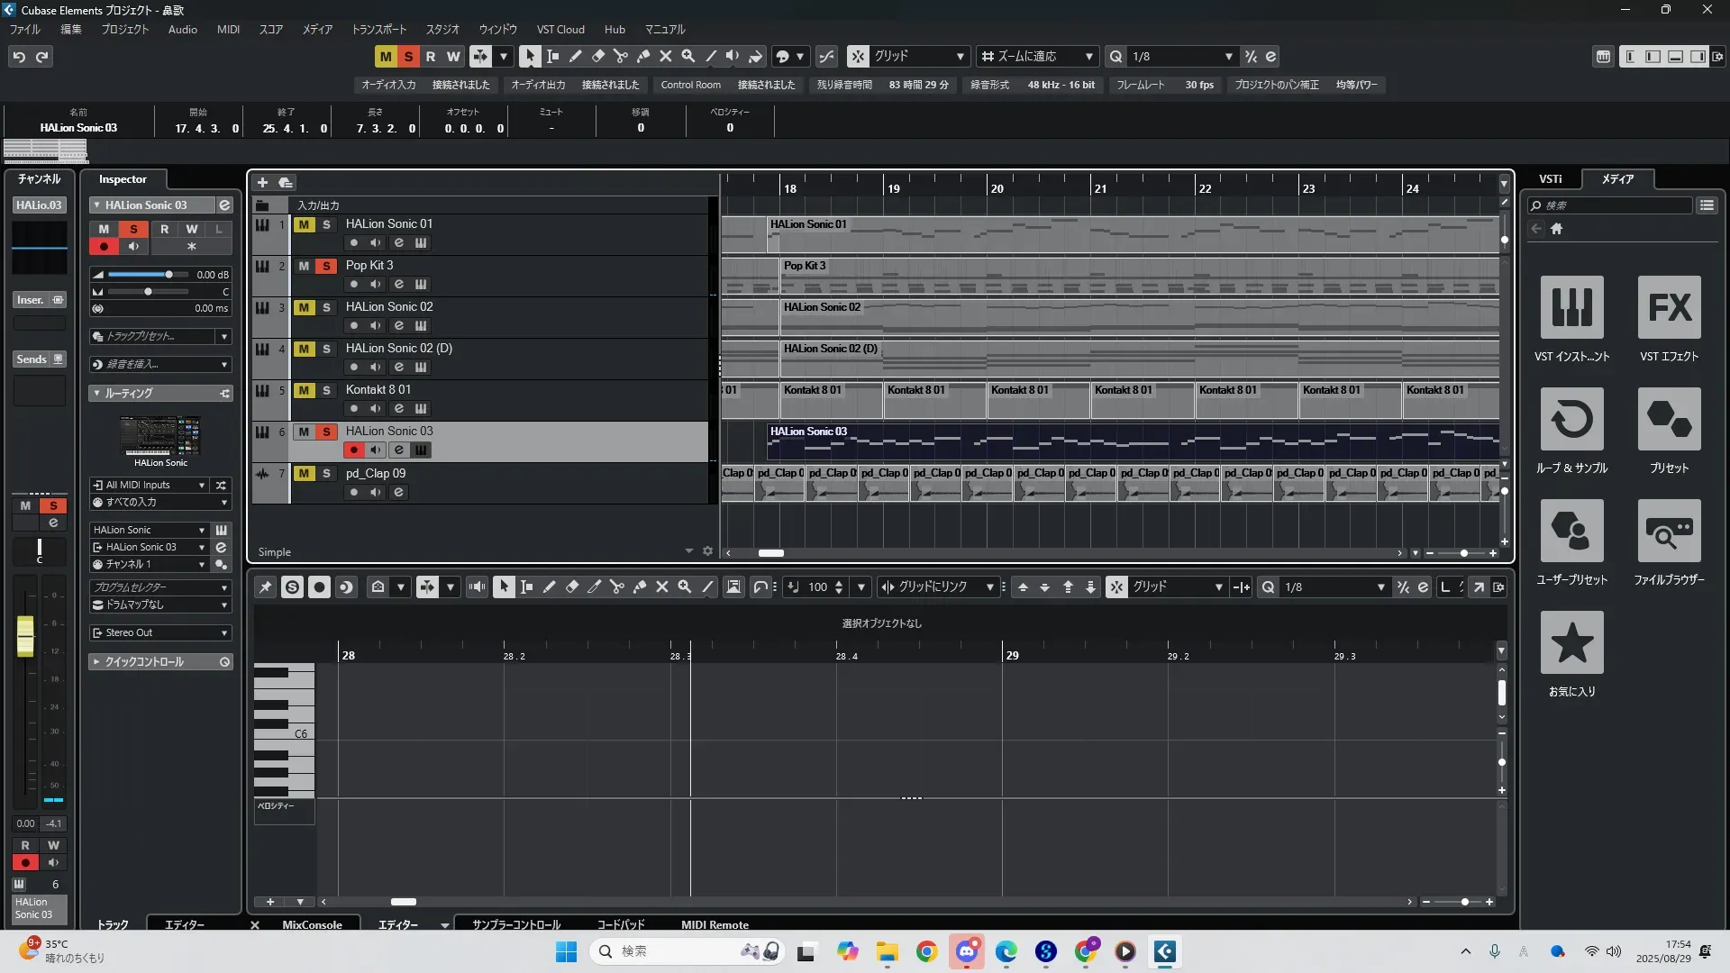Open Loops & Samples media tile
This screenshot has width=1730, height=973.
click(x=1571, y=420)
